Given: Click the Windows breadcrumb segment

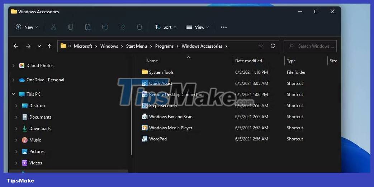Looking at the screenshot, I should coord(109,46).
